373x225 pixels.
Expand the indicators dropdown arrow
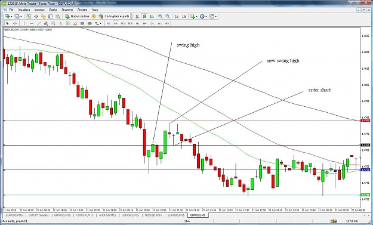point(196,16)
